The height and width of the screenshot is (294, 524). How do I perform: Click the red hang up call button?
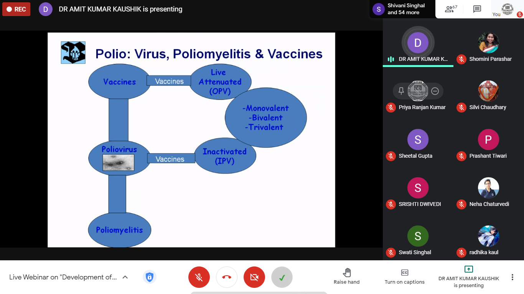click(x=227, y=277)
